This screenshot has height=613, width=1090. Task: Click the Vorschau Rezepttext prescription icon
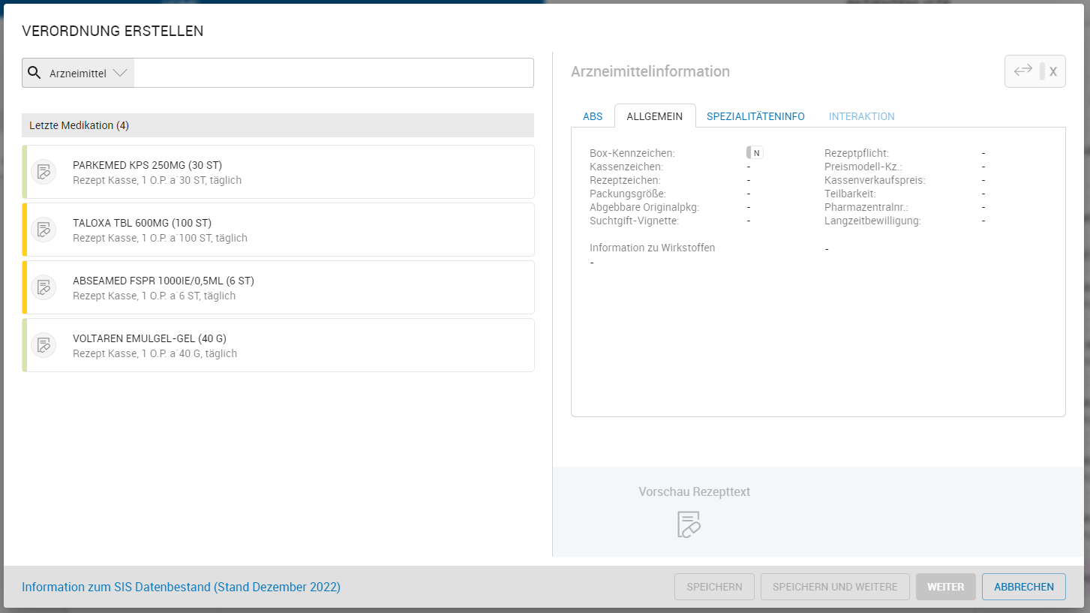689,524
